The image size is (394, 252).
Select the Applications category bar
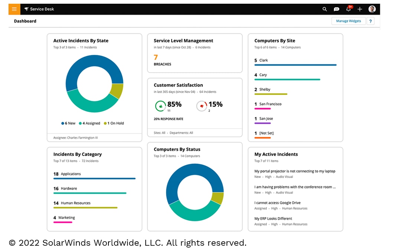(94, 178)
